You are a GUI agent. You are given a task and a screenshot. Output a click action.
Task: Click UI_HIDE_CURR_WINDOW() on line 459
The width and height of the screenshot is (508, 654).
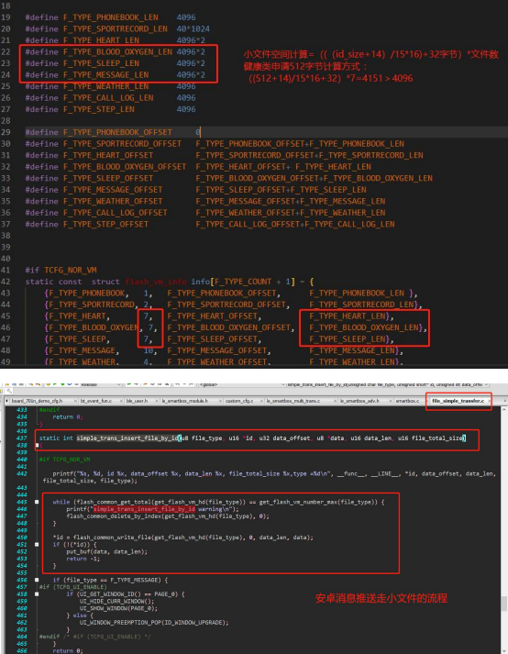pyautogui.click(x=116, y=601)
